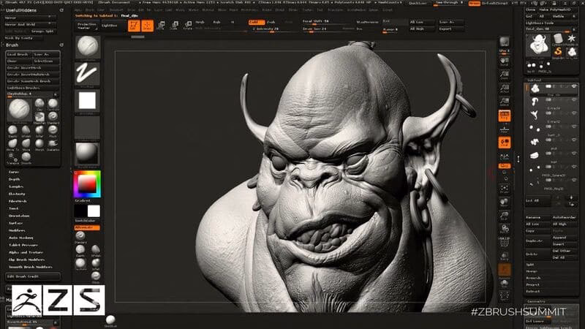Toggle the orange Alternate button on left shelf
585x329 pixels.
(87, 227)
